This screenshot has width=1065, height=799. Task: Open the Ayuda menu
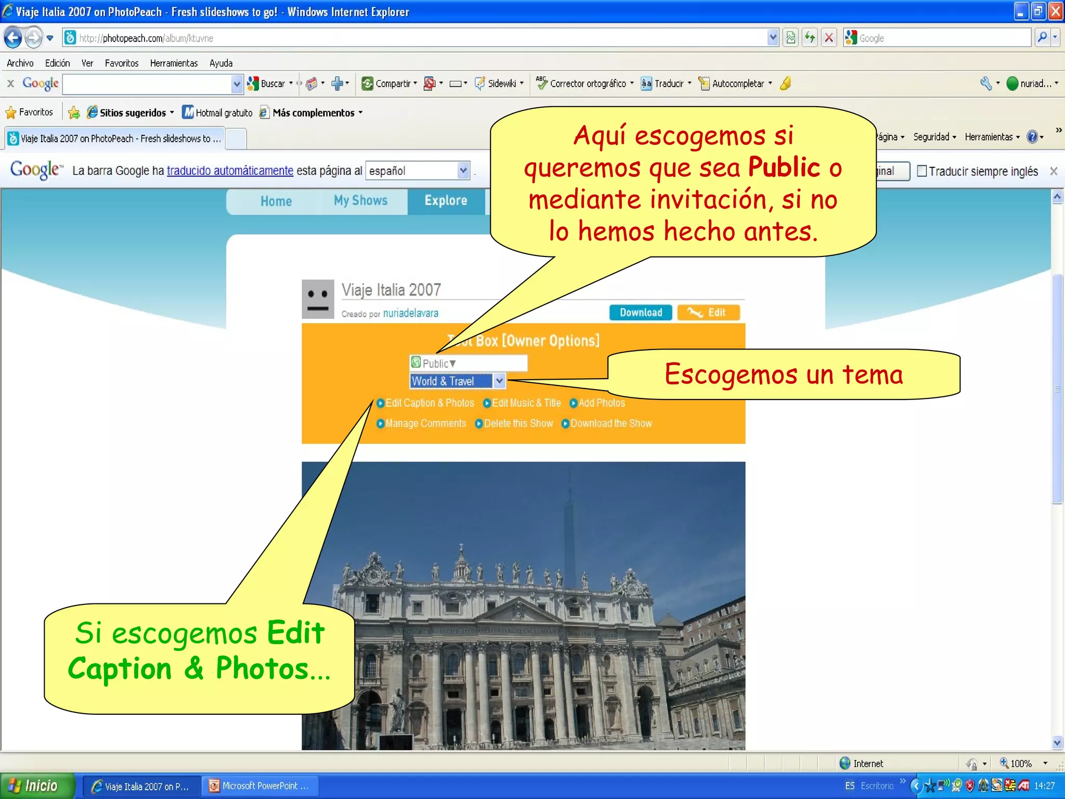pyautogui.click(x=221, y=63)
